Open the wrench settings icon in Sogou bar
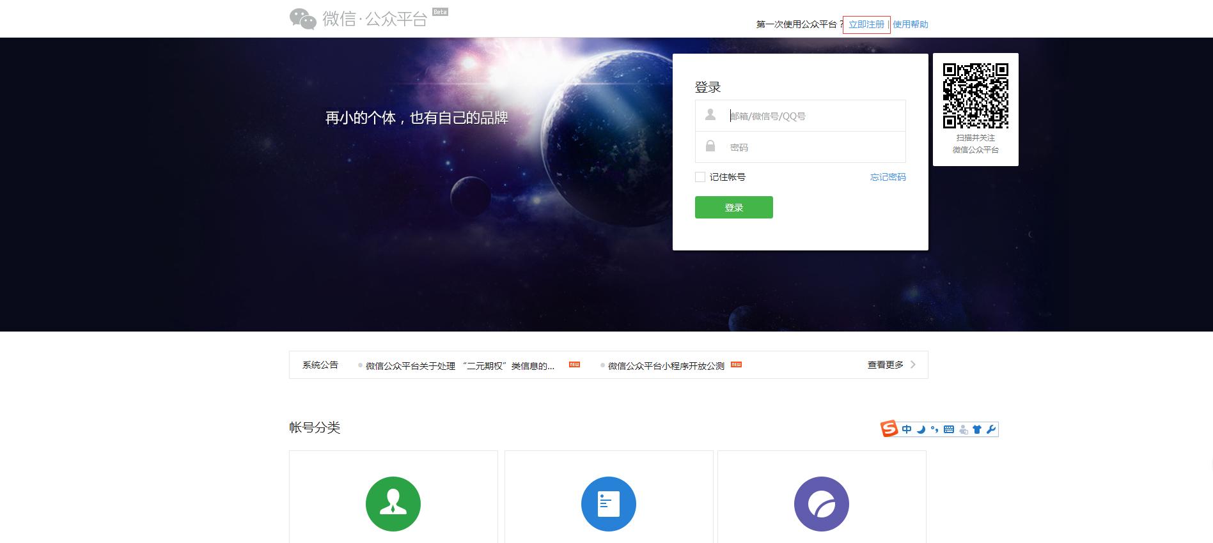This screenshot has width=1213, height=543. point(991,429)
